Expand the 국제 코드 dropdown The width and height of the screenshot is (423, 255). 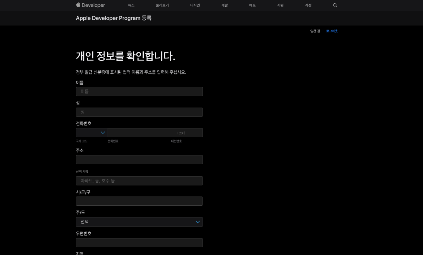pos(92,133)
